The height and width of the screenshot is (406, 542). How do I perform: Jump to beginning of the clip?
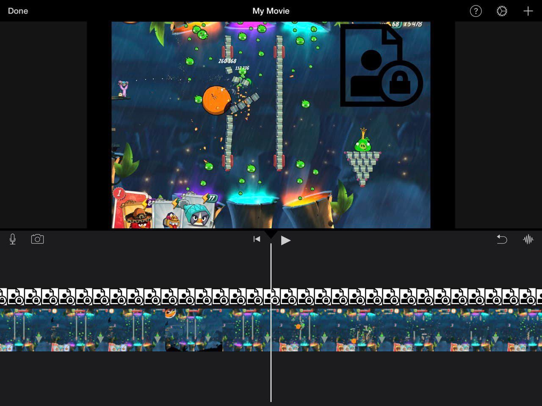click(257, 239)
